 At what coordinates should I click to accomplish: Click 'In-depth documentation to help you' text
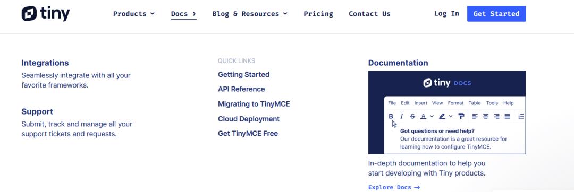(427, 163)
